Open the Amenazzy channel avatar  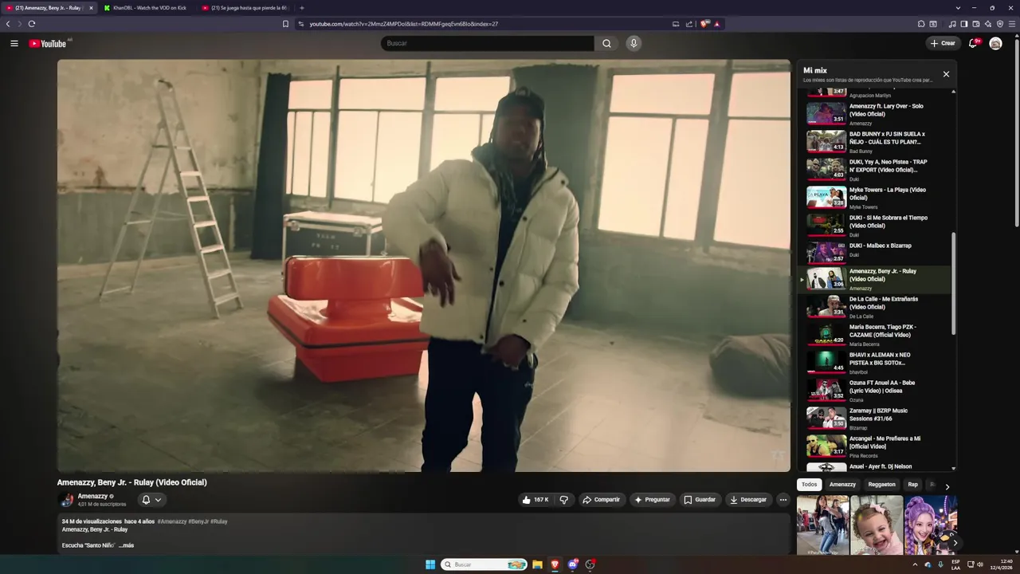[67, 500]
